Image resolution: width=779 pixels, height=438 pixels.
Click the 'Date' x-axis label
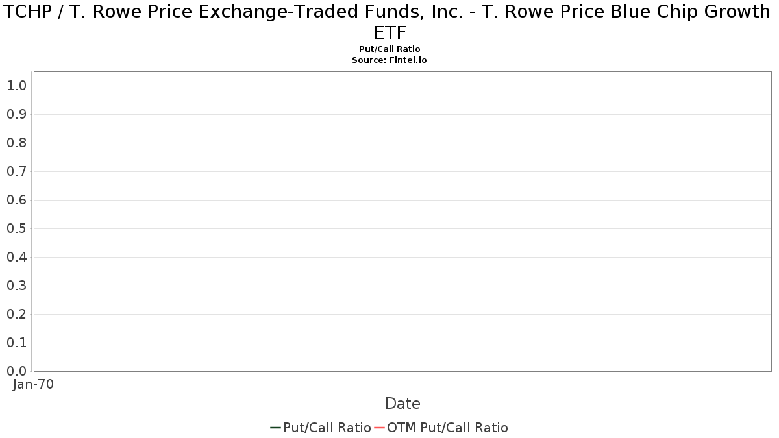point(402,404)
